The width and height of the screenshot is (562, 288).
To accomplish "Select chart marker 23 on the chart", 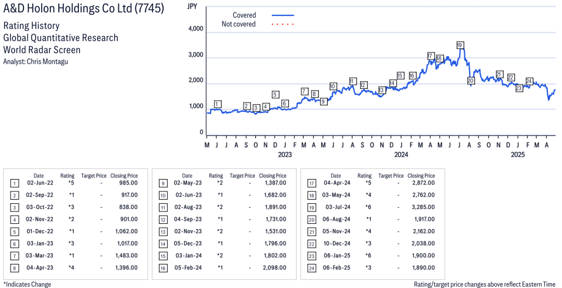I will 519,88.
